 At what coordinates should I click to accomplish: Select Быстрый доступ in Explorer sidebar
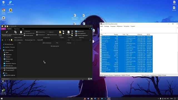click(x=8, y=44)
